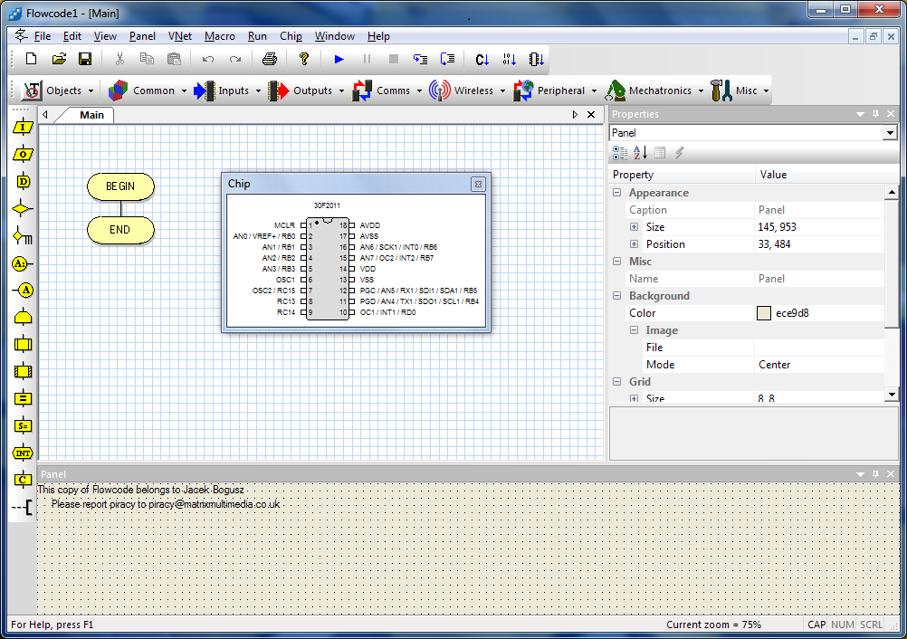Save the flowchart with the floppy disk icon
Image resolution: width=907 pixels, height=639 pixels.
click(85, 59)
